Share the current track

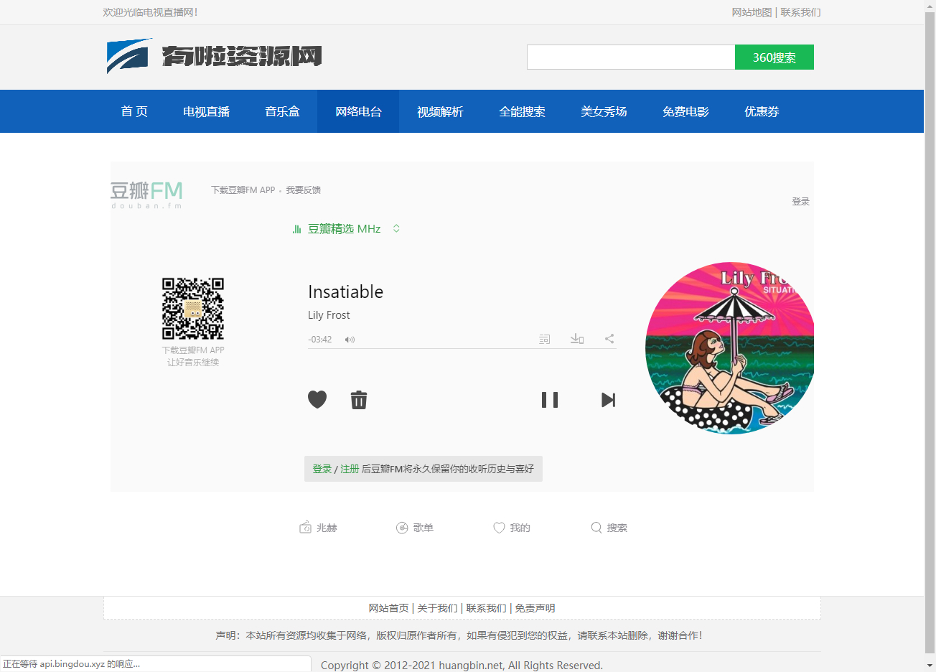coord(609,339)
